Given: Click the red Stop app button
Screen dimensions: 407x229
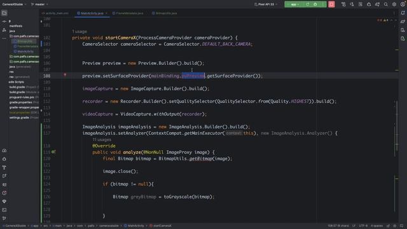Looking at the screenshot, I should pyautogui.click(x=331, y=4).
